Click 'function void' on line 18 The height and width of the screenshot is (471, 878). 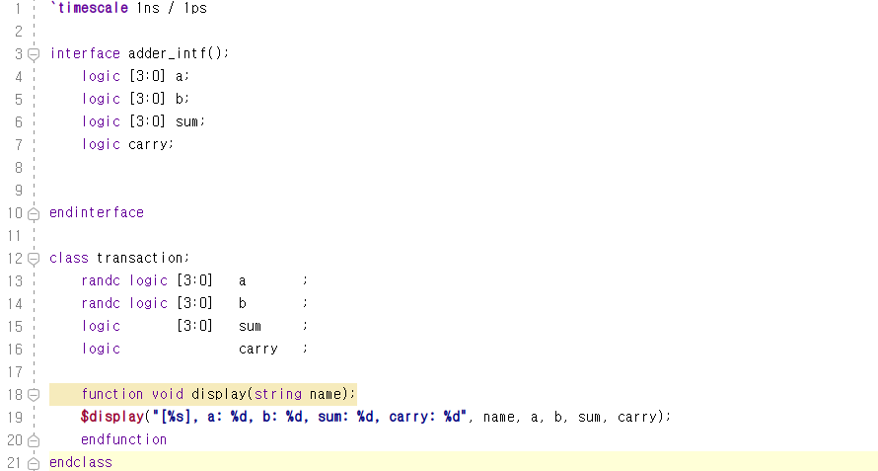(132, 394)
